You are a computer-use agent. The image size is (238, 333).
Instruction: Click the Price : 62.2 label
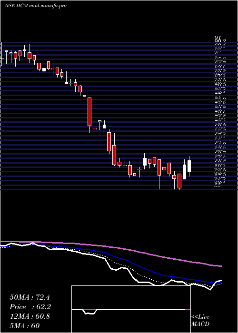[x=30, y=307]
